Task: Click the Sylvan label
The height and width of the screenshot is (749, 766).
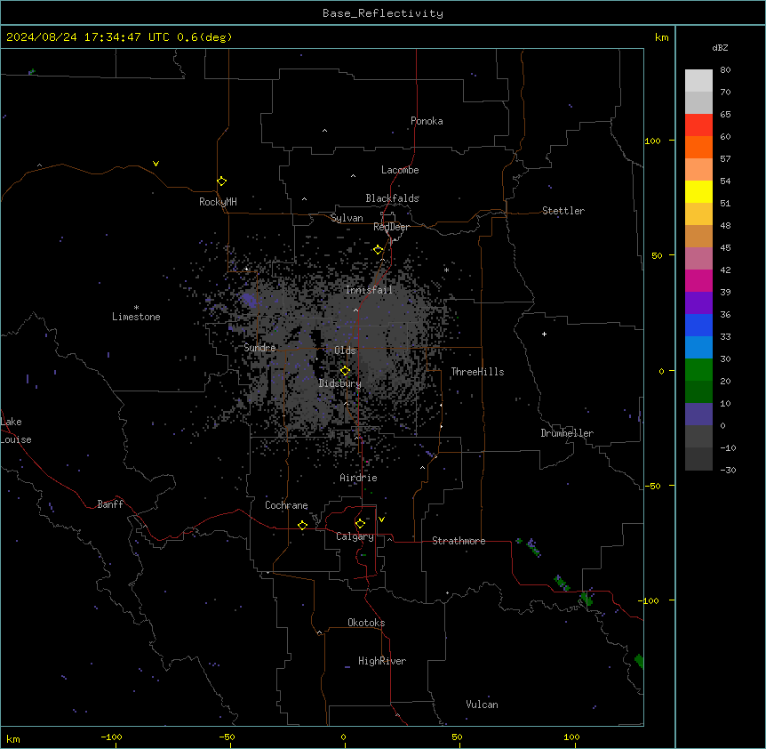Action: pyautogui.click(x=347, y=218)
